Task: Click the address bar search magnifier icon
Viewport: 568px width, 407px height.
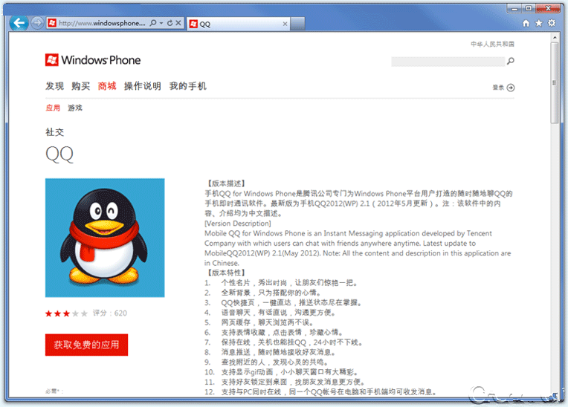Action: [x=153, y=23]
